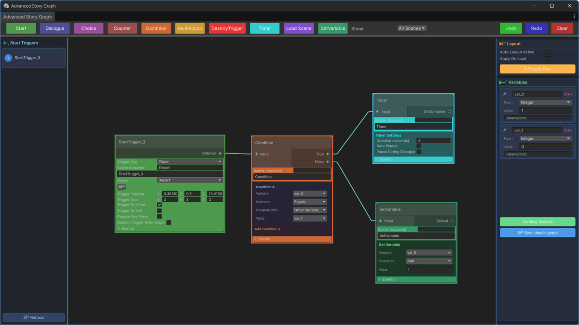Screen dimensions: 579x325
Task: Check the Add Condition B checkbox
Action: (x=300, y=229)
